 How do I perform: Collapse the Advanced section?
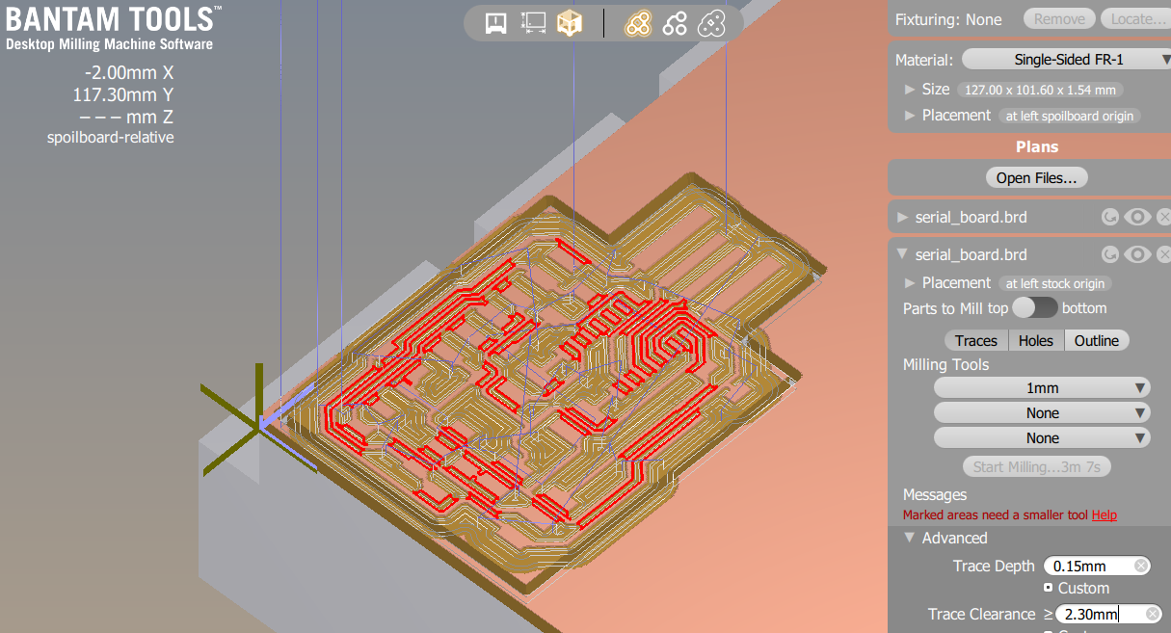(909, 539)
